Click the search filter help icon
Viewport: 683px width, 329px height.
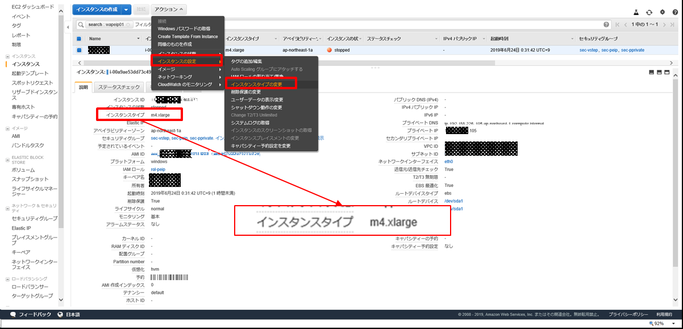[x=606, y=24]
